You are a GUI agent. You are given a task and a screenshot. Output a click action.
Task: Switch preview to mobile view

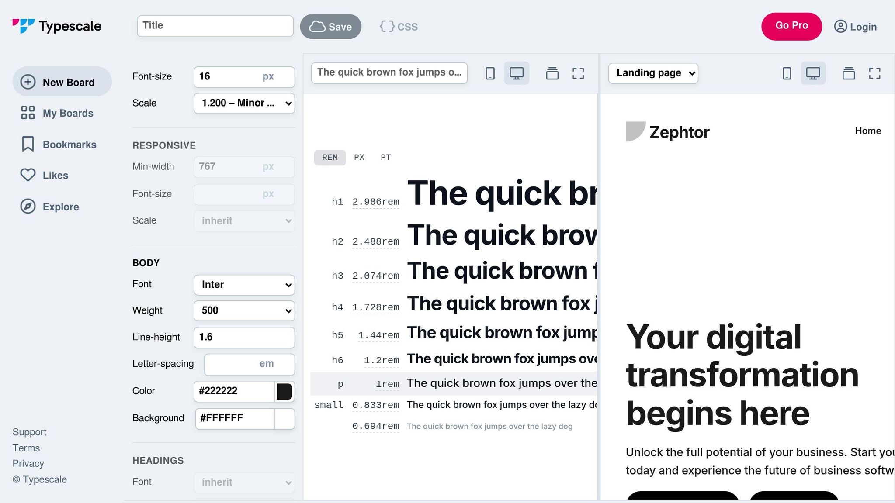click(490, 73)
